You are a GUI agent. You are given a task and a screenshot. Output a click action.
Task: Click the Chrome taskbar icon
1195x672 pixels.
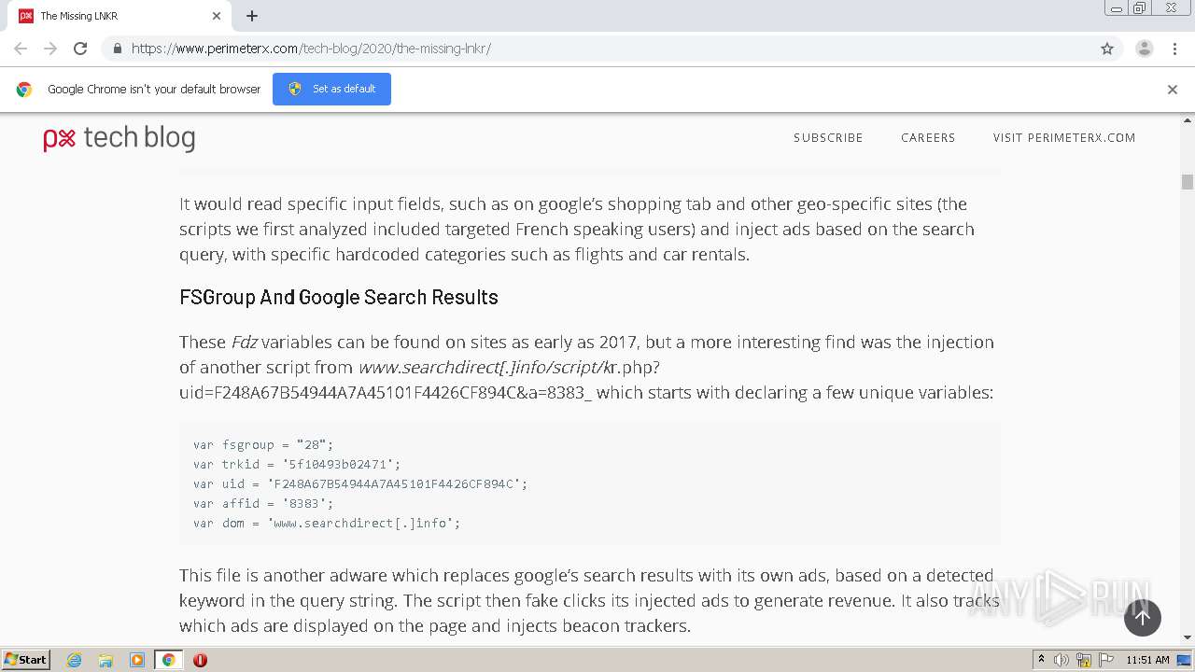168,660
